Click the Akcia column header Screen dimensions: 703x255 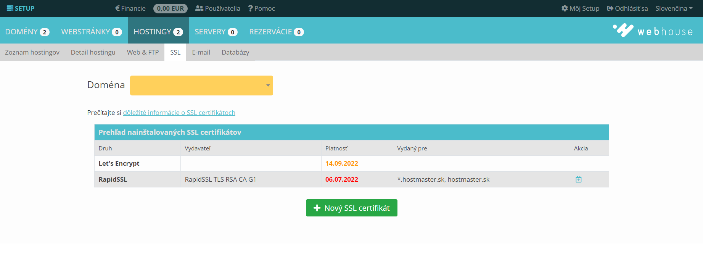[581, 148]
